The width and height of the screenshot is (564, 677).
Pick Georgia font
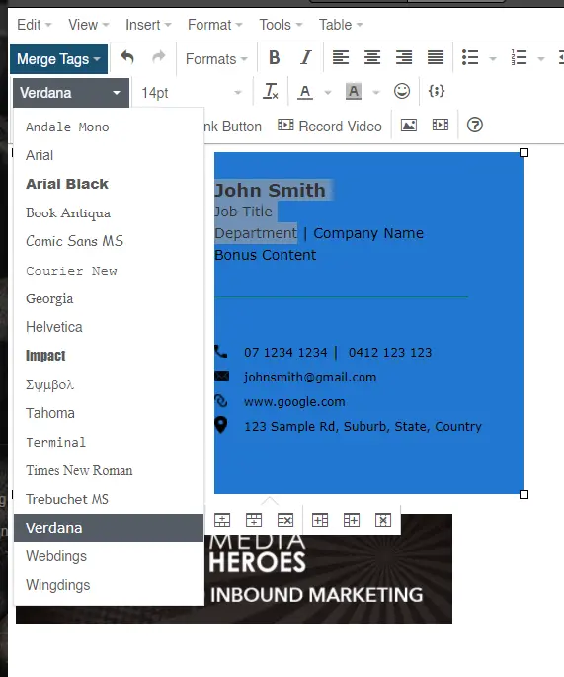(109, 298)
